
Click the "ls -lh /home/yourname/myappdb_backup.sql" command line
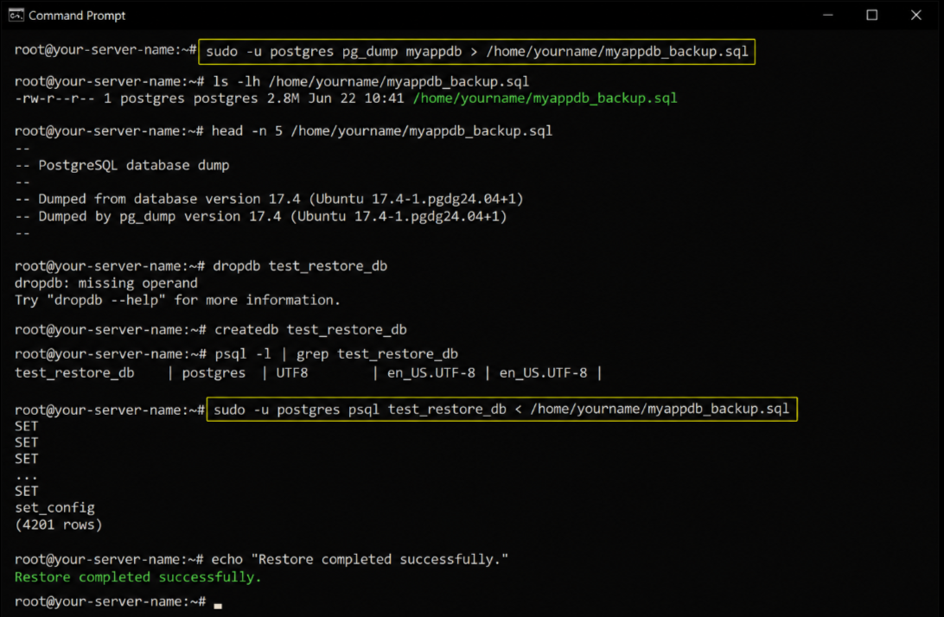(370, 81)
